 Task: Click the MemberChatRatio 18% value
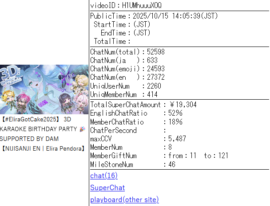click(x=175, y=122)
